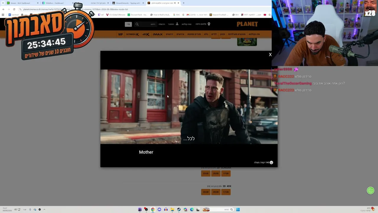
Task: Select the 23:00 ScreenX showtime
Action: pyautogui.click(x=206, y=173)
